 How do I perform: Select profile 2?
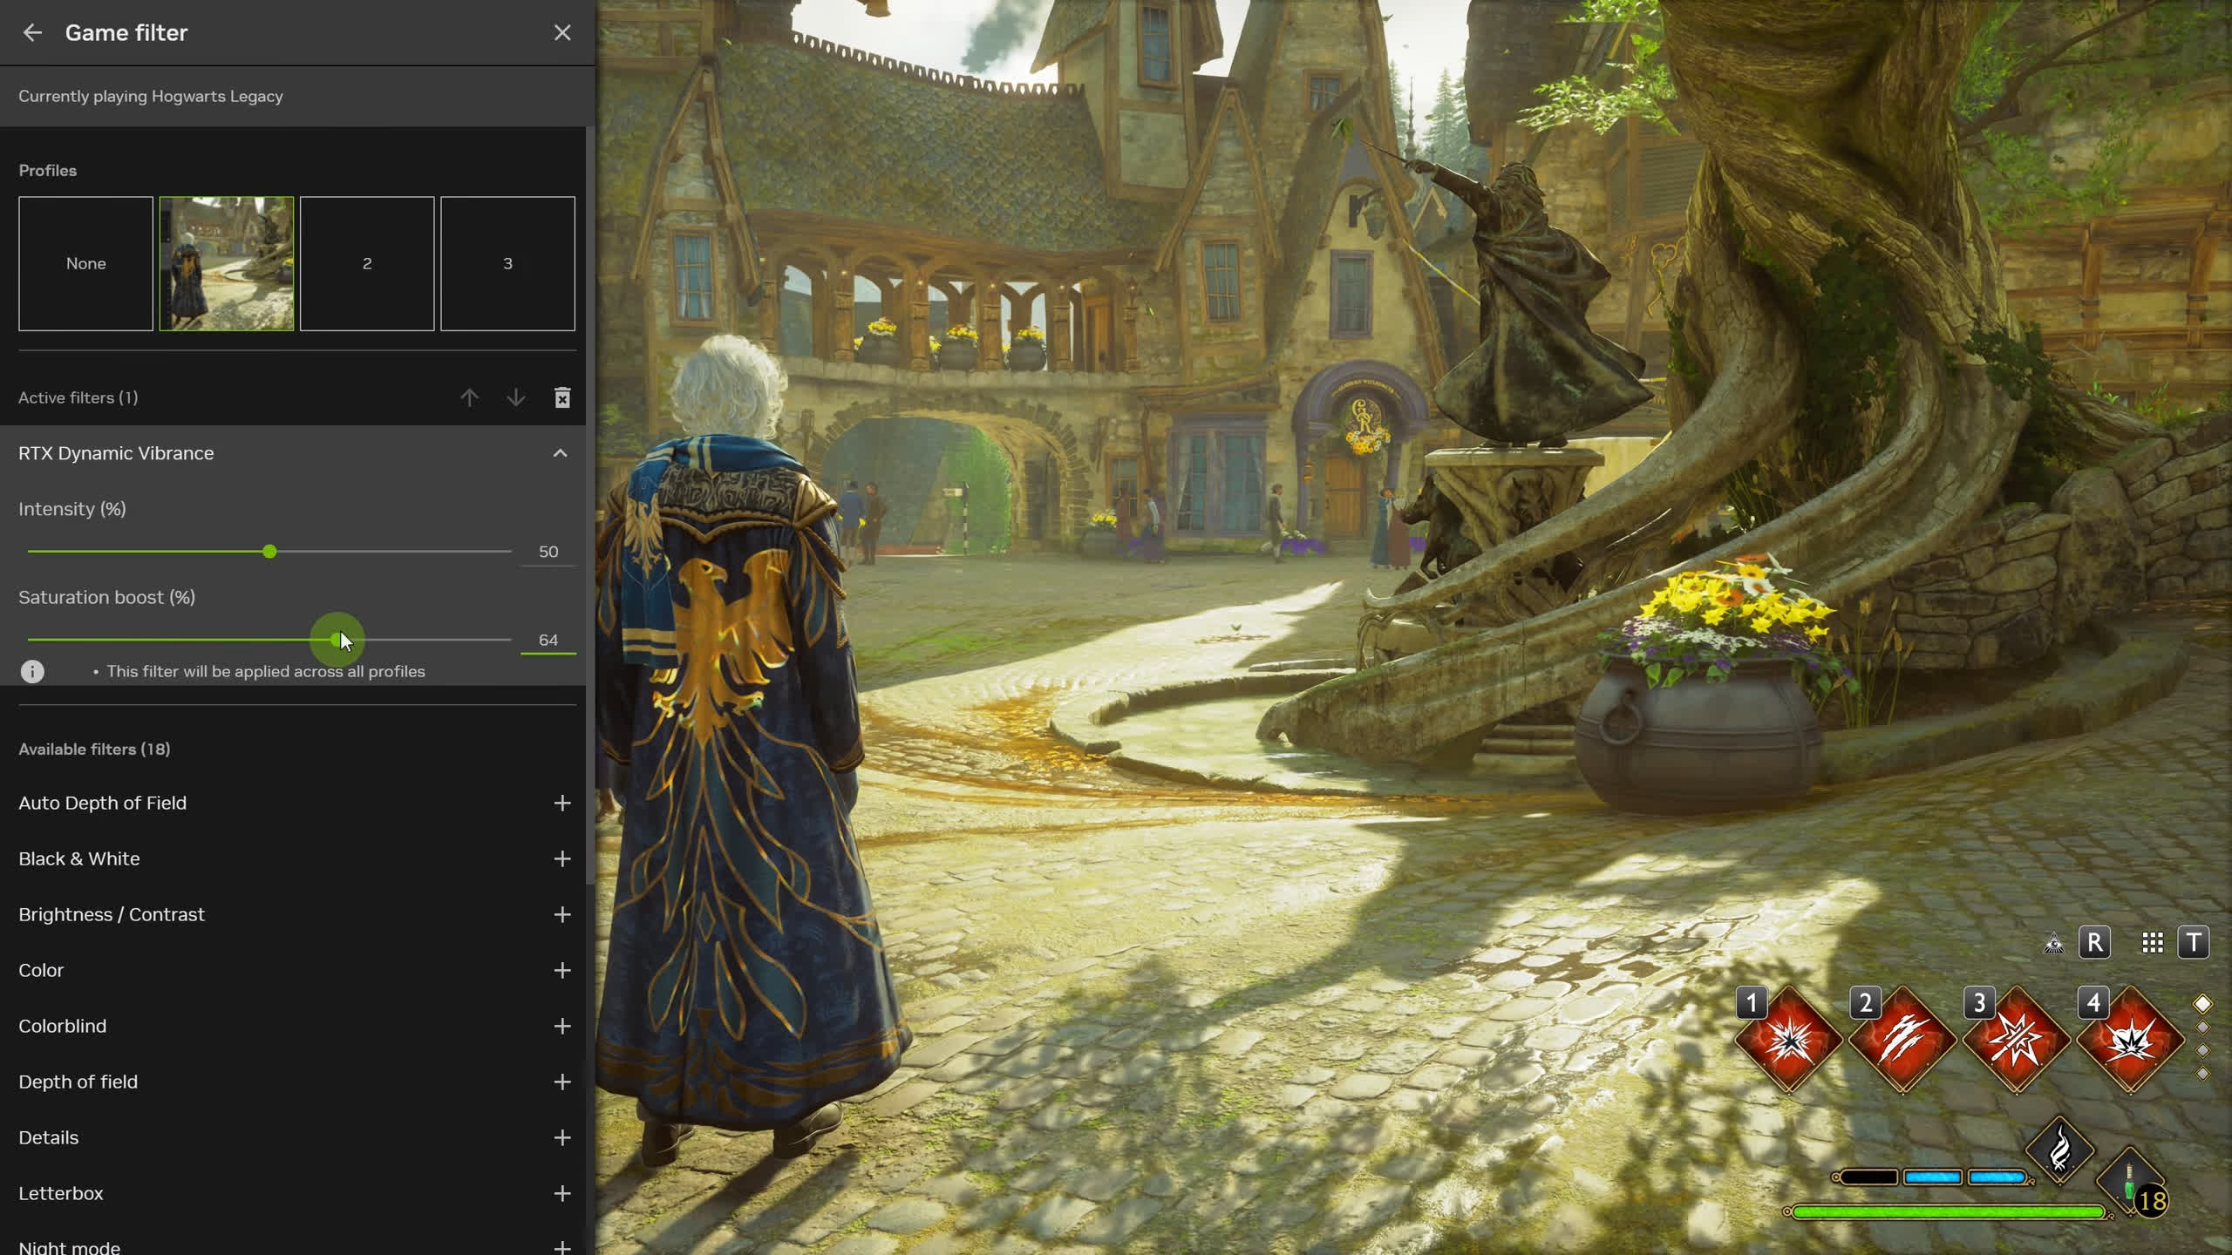367,263
